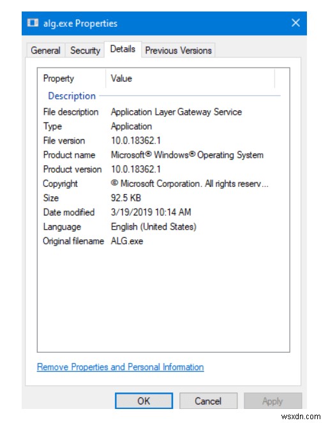
Task: Click the ALG.exe original filename value
Action: click(x=127, y=241)
